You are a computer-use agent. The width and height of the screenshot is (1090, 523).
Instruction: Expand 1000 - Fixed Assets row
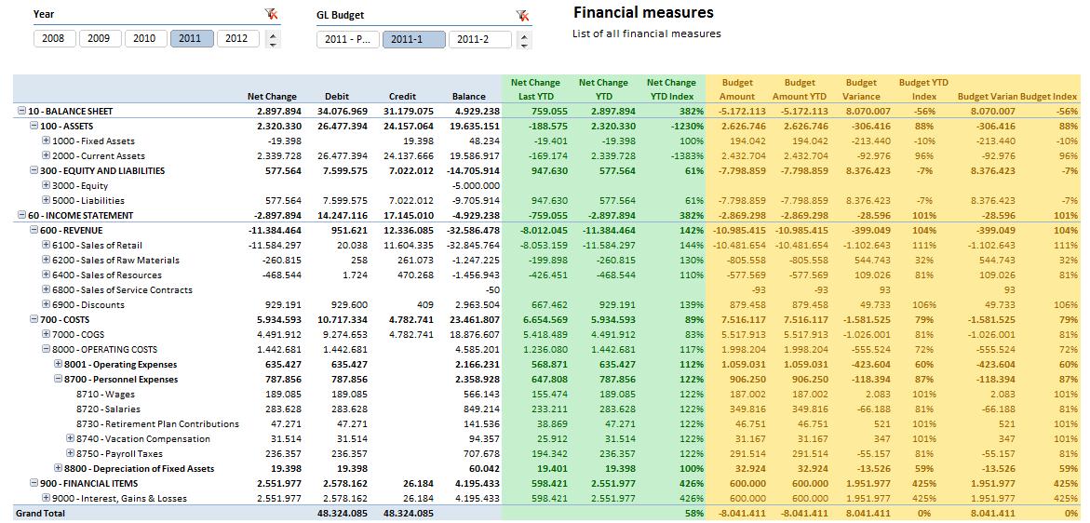tap(46, 141)
